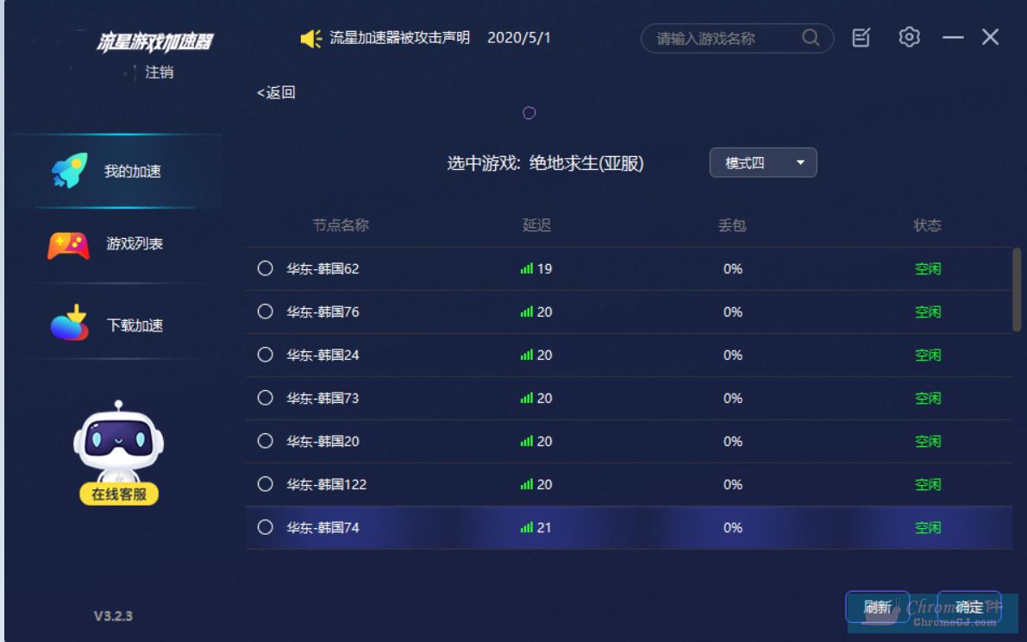1027x642 pixels.
Task: Click the robot customer service mascot
Action: tap(118, 443)
